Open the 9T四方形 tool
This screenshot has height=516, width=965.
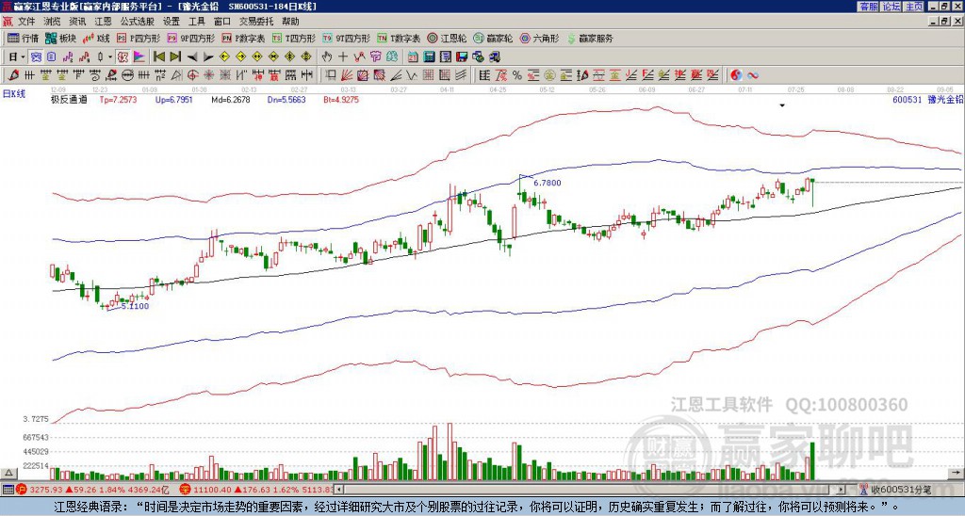[x=346, y=38]
